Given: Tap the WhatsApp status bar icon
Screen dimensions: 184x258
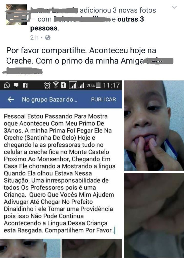Looking at the screenshot, I should point(7,85).
